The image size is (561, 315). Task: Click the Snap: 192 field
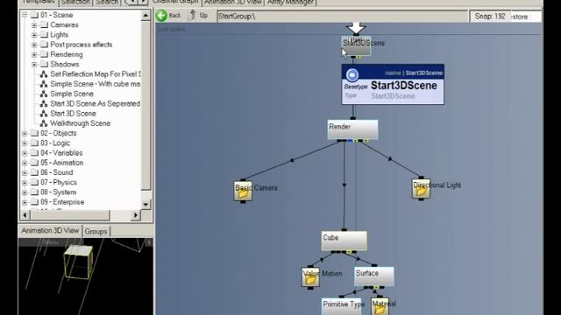point(490,17)
